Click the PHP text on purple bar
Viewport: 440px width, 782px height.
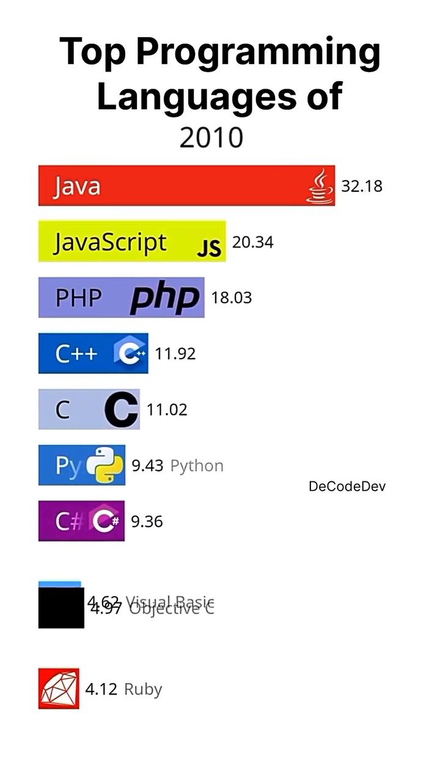pos(79,298)
